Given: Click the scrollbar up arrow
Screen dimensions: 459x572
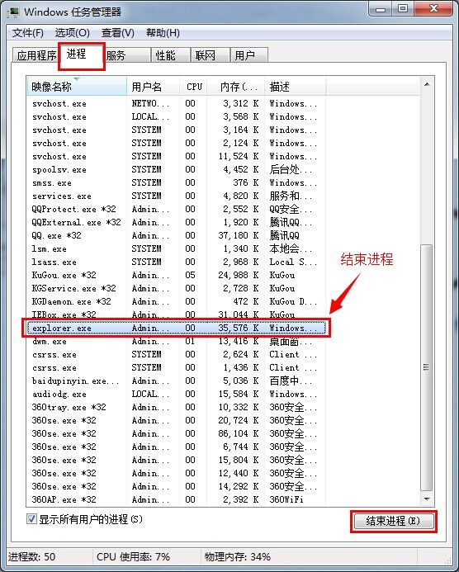Looking at the screenshot, I should [x=427, y=85].
